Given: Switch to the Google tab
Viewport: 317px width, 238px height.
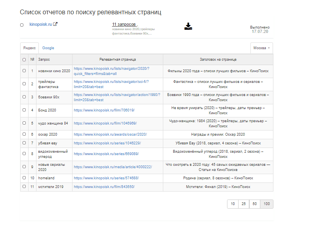Looking at the screenshot, I should (x=48, y=48).
